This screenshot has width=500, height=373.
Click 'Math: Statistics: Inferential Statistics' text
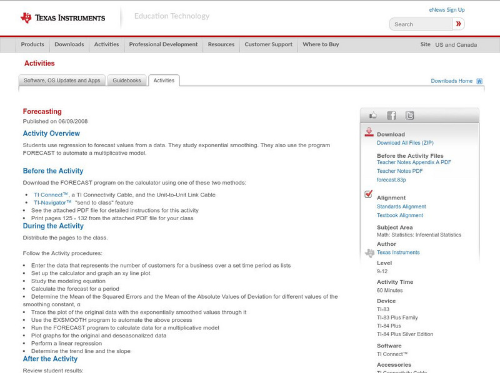419,235
